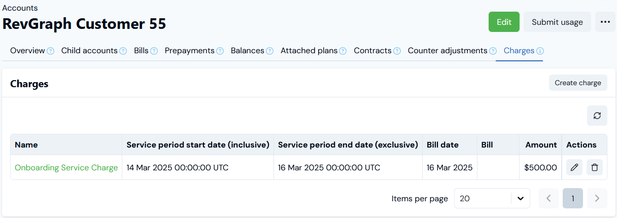The width and height of the screenshot is (617, 218).
Task: Switch to the Balances tab
Action: click(247, 51)
